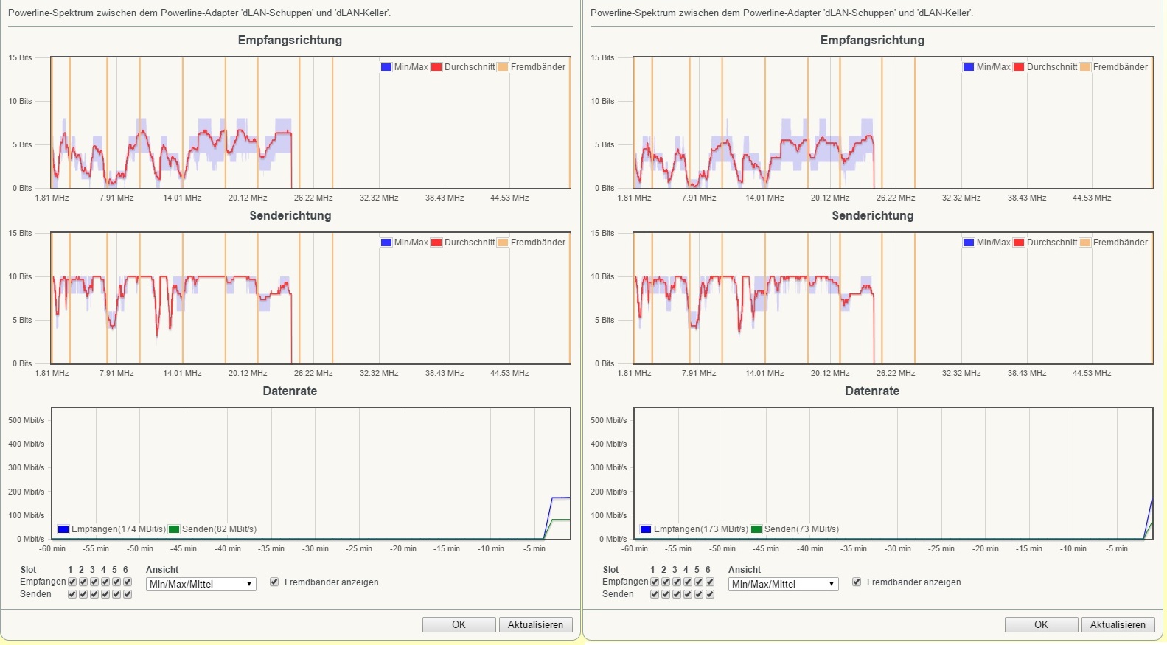Viewport: 1167px width, 645px height.
Task: Click orange Fremdbänder swatch, left Empfangsrichtung legend
Action: pyautogui.click(x=503, y=67)
